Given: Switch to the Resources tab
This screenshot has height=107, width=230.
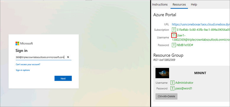Looking at the screenshot, I should pos(179,4).
